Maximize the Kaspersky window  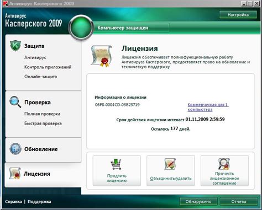tap(250, 3)
